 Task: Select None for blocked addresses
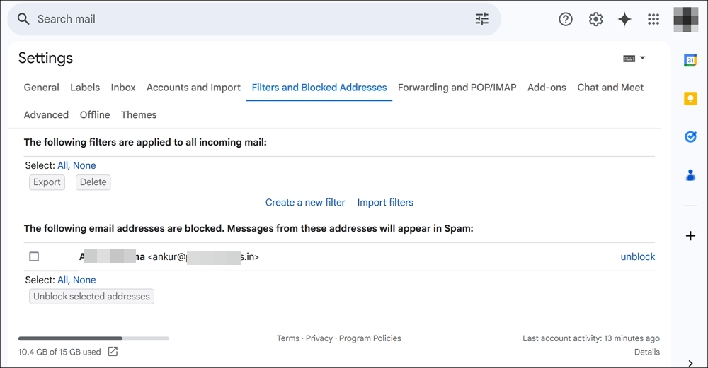[x=84, y=280]
